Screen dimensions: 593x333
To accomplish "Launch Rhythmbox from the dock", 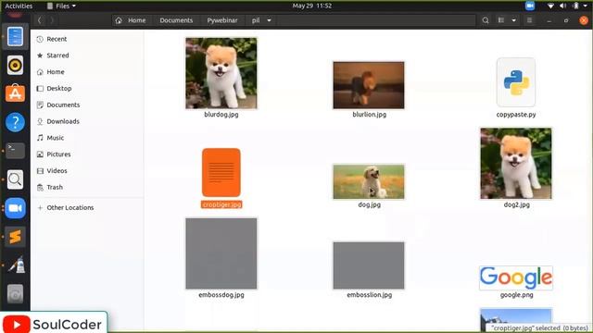I will pyautogui.click(x=15, y=66).
